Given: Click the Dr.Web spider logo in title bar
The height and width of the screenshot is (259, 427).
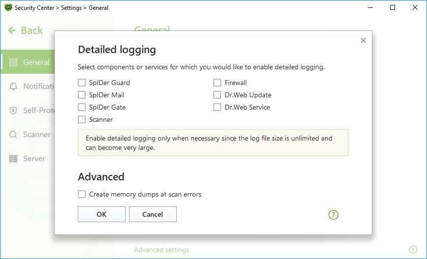Looking at the screenshot, I should click(x=8, y=7).
